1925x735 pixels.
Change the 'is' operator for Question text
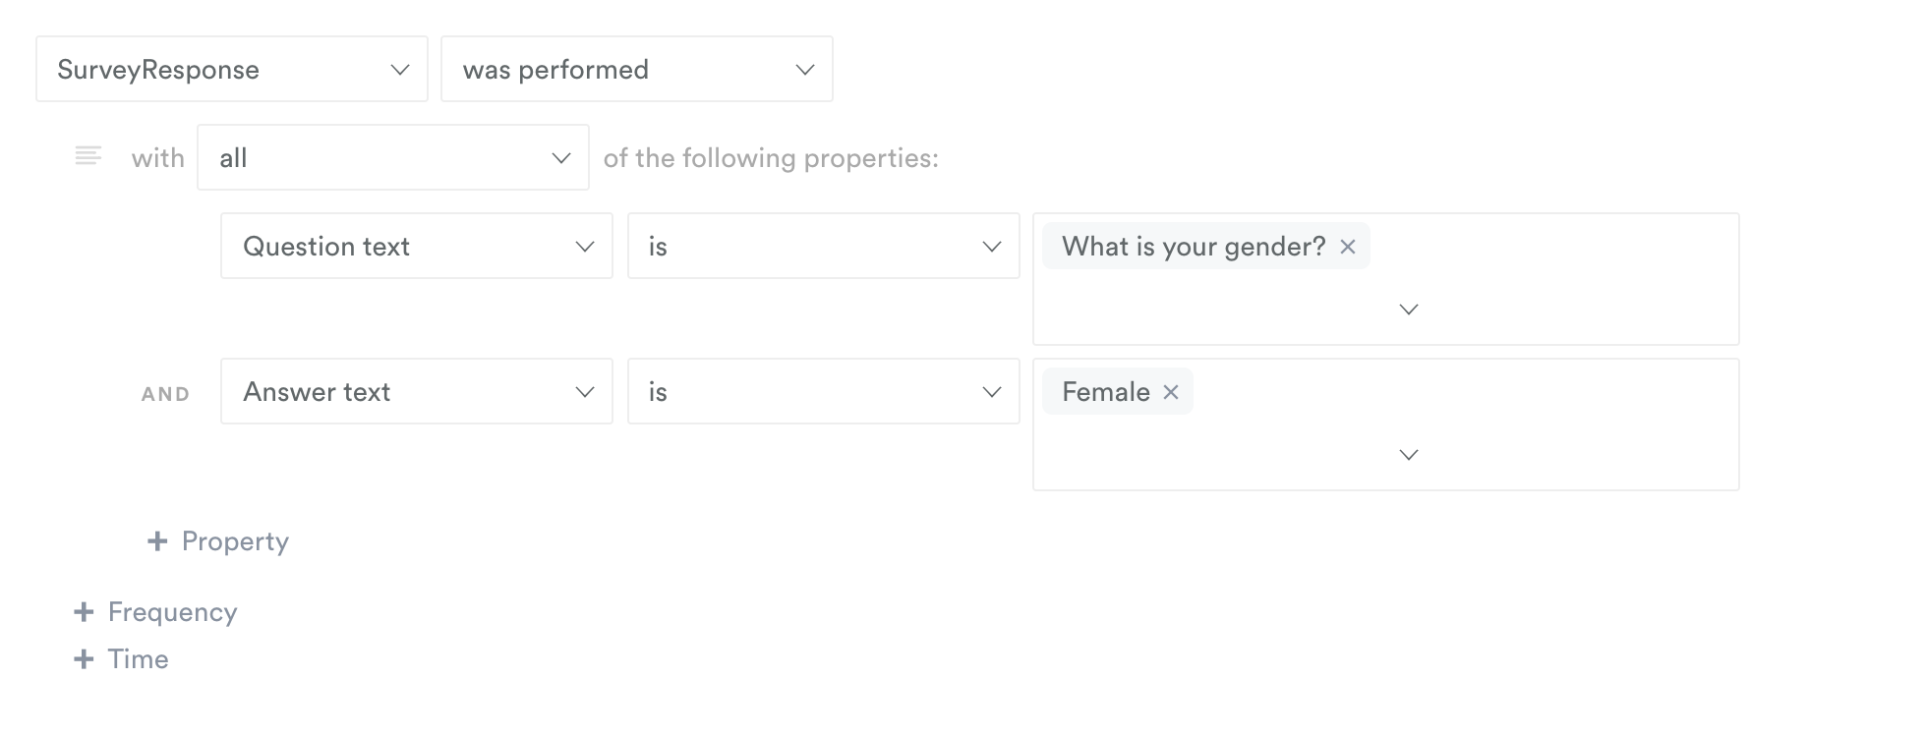pos(824,246)
